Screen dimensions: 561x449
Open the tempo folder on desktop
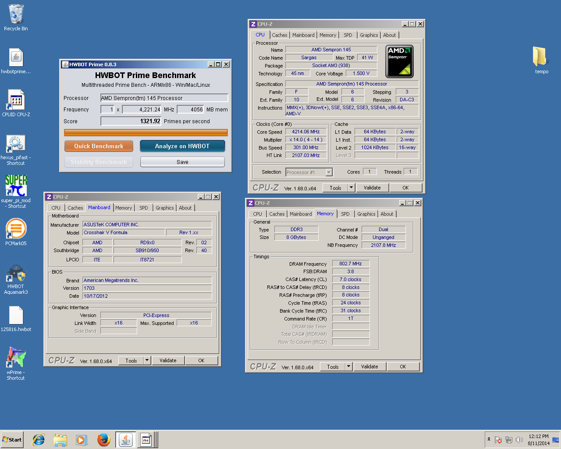tap(541, 61)
